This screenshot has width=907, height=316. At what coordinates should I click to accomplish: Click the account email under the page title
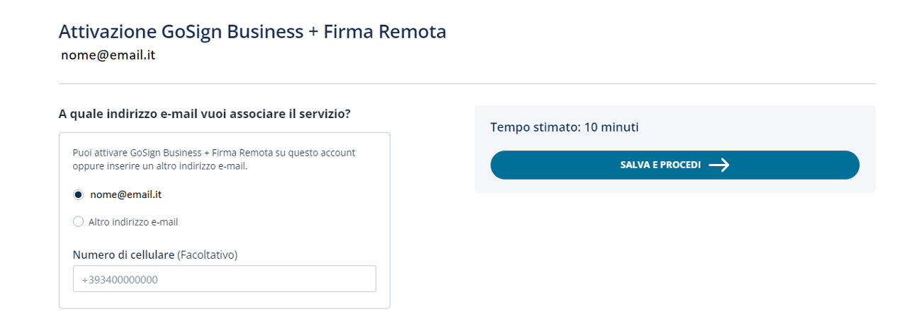tap(108, 54)
